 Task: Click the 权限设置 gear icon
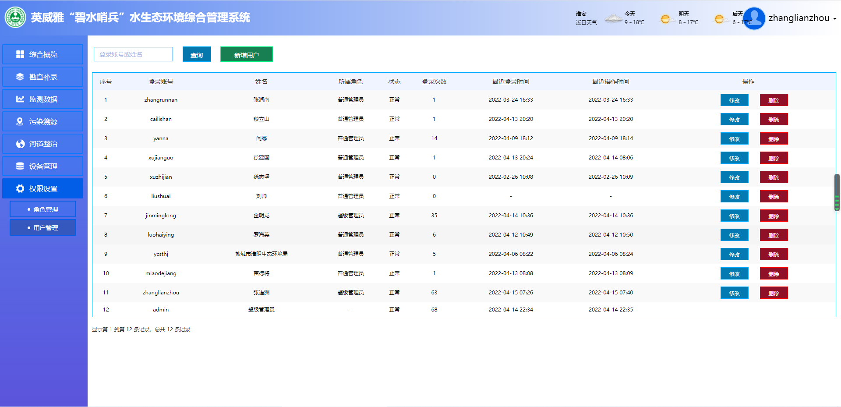20,188
